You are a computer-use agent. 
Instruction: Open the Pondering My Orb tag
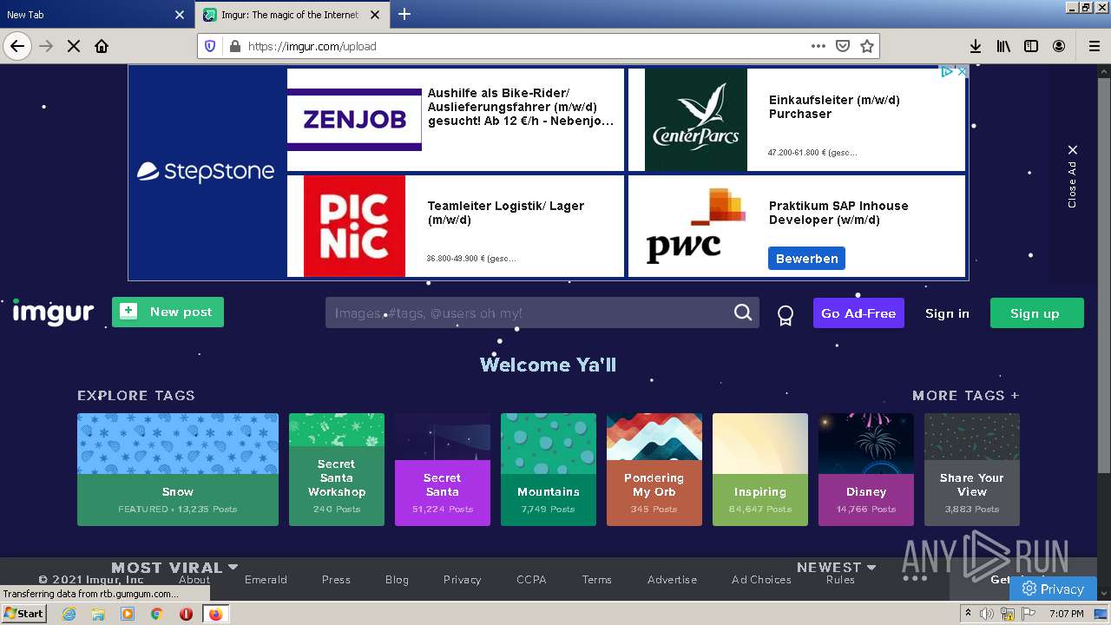click(654, 470)
